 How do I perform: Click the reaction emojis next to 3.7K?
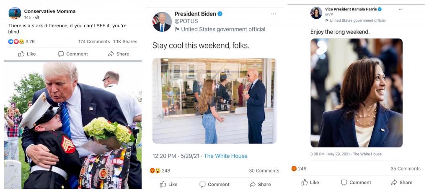click(x=16, y=41)
